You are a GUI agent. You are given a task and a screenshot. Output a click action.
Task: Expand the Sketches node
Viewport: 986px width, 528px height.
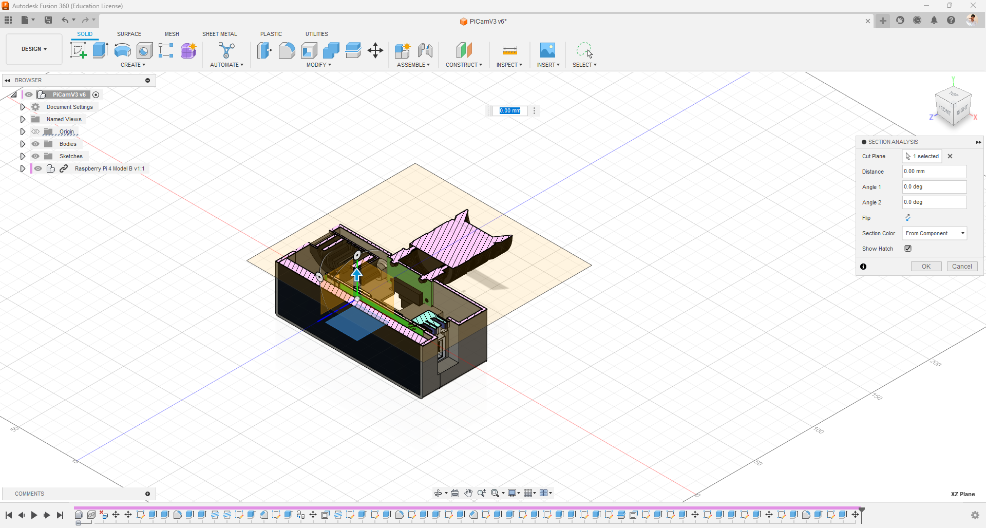(23, 156)
